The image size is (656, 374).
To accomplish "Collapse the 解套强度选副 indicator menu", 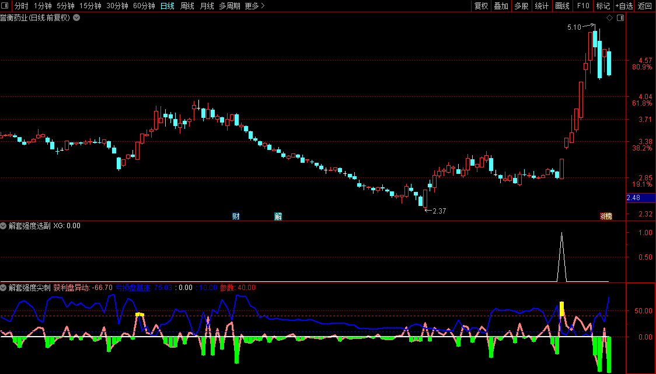I will click(x=4, y=226).
